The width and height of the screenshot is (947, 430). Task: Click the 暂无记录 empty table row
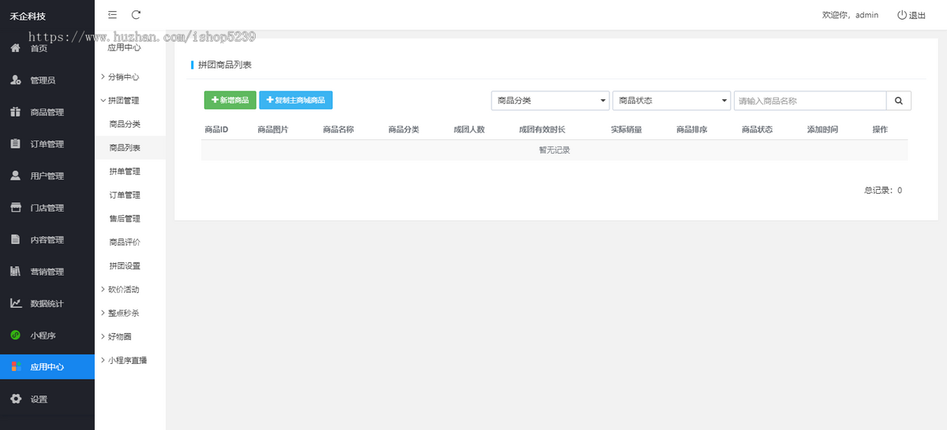coord(554,150)
